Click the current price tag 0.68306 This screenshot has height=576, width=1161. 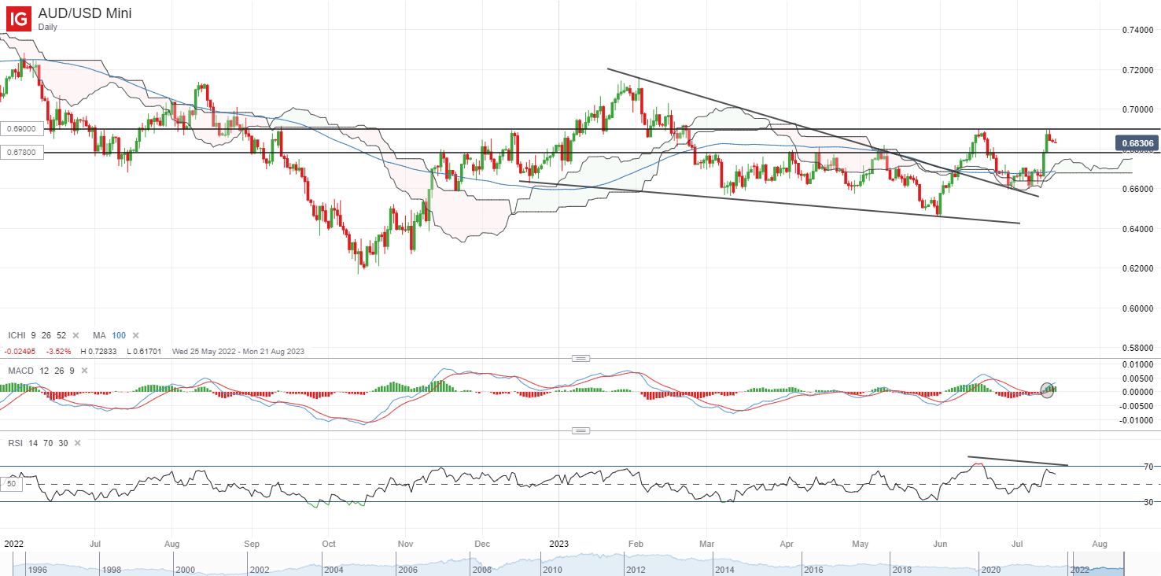pyautogui.click(x=1137, y=143)
